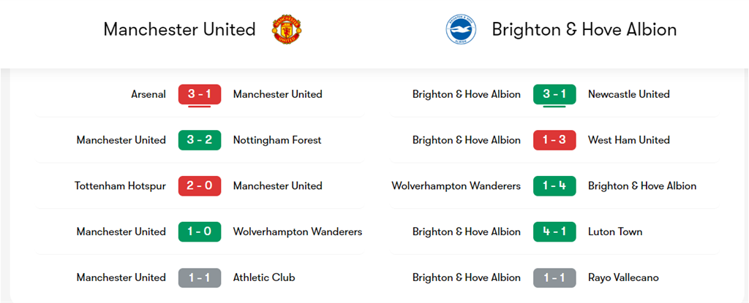
Task: Select the Tottenham Hotspur 2 - 0 result badge
Action: point(200,186)
